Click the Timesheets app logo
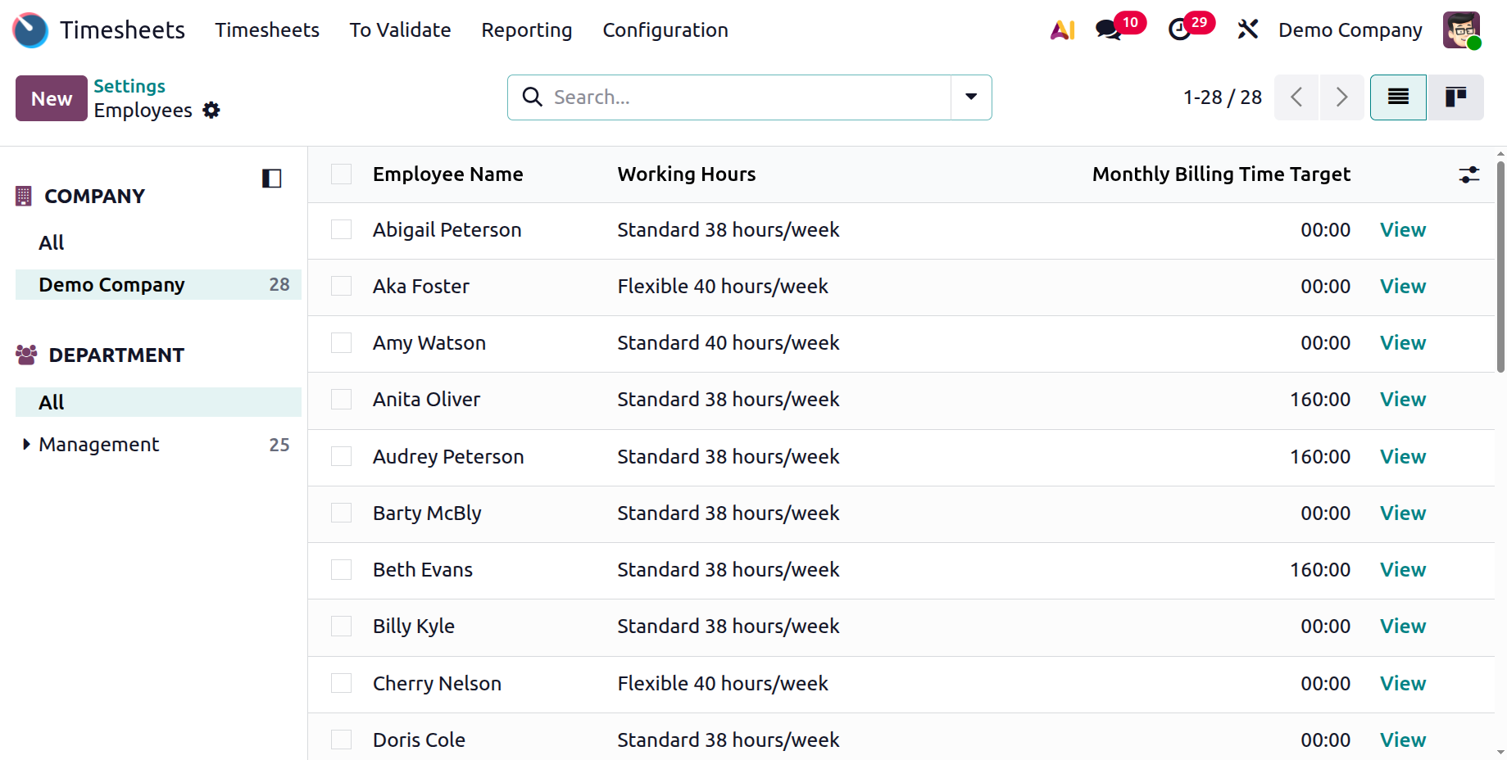Image resolution: width=1507 pixels, height=760 pixels. point(30,30)
